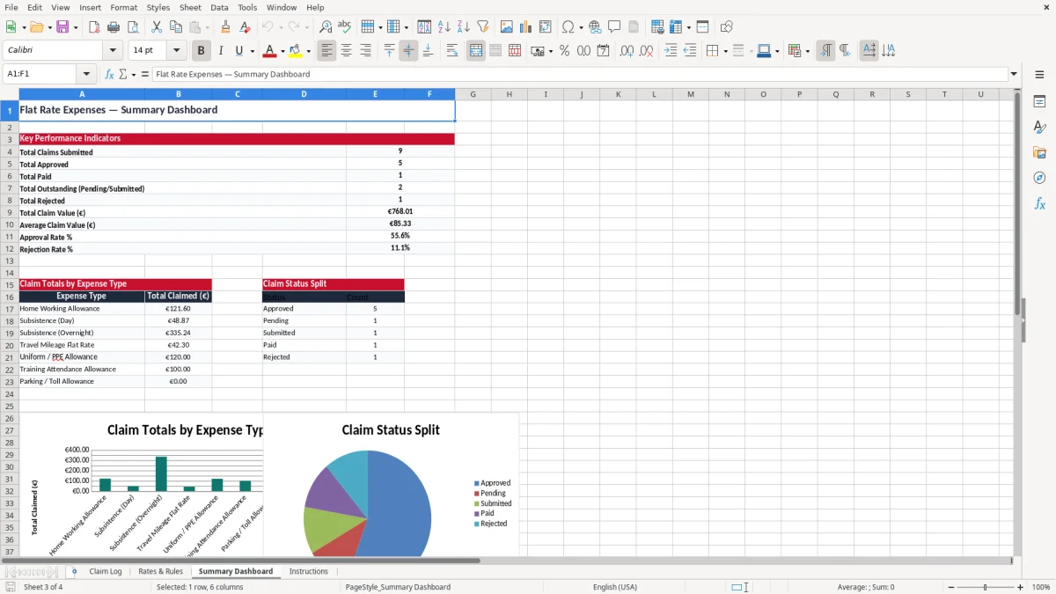Click the zoom in plus button

(1021, 587)
